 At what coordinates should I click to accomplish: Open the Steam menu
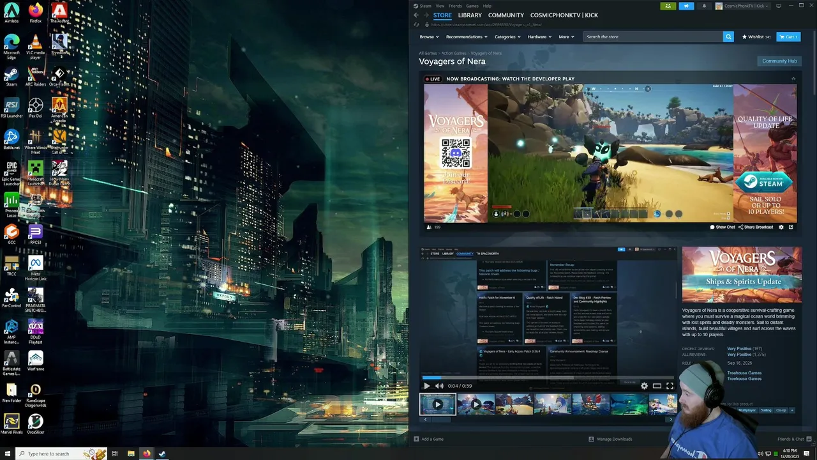(425, 6)
